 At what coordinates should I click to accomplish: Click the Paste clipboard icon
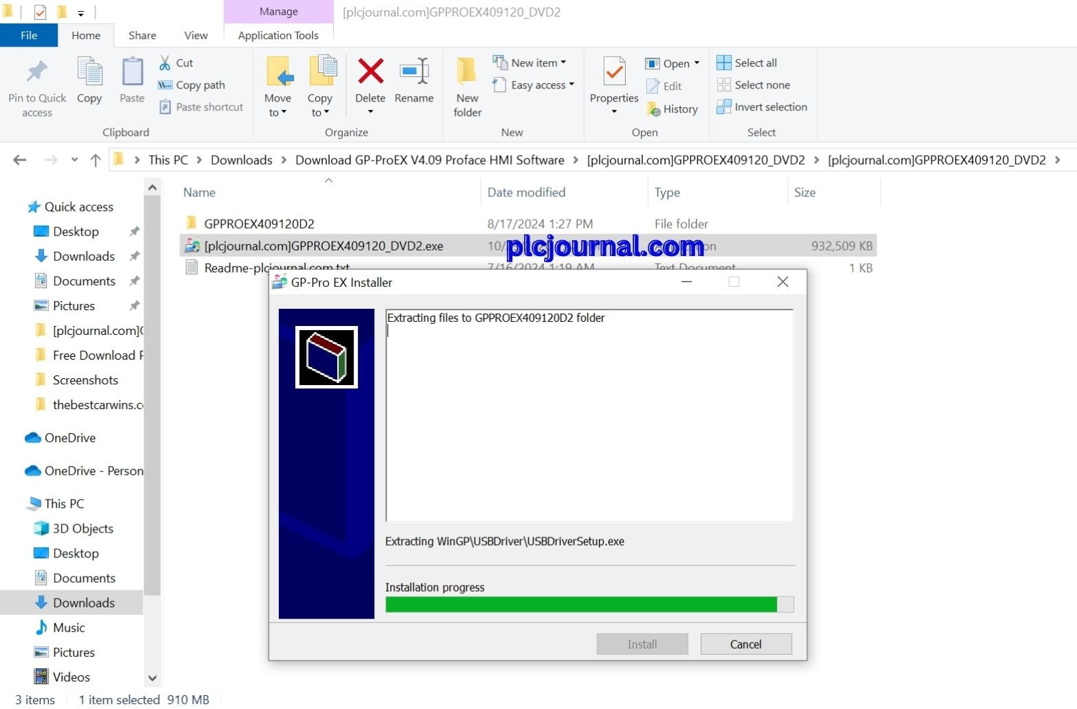[x=132, y=71]
